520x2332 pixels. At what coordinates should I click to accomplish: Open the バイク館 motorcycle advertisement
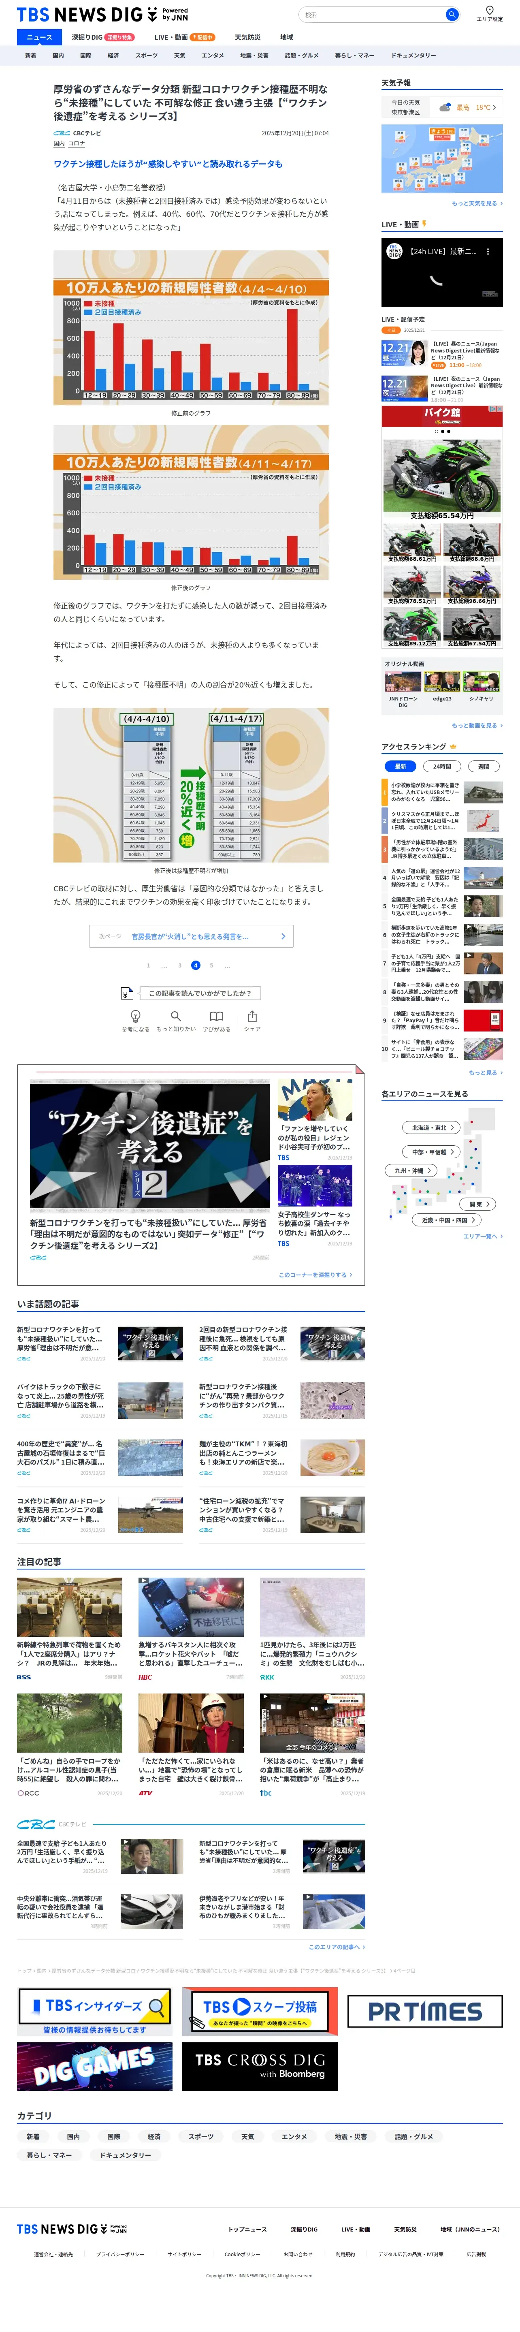(442, 527)
